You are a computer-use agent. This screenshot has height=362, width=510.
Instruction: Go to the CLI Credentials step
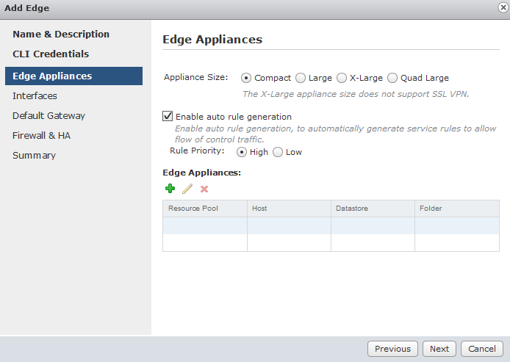click(x=51, y=54)
